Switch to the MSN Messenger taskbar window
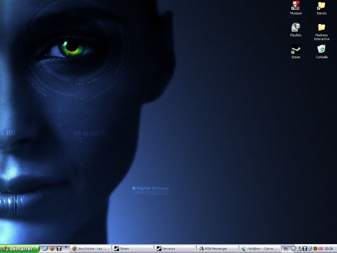 [218, 249]
